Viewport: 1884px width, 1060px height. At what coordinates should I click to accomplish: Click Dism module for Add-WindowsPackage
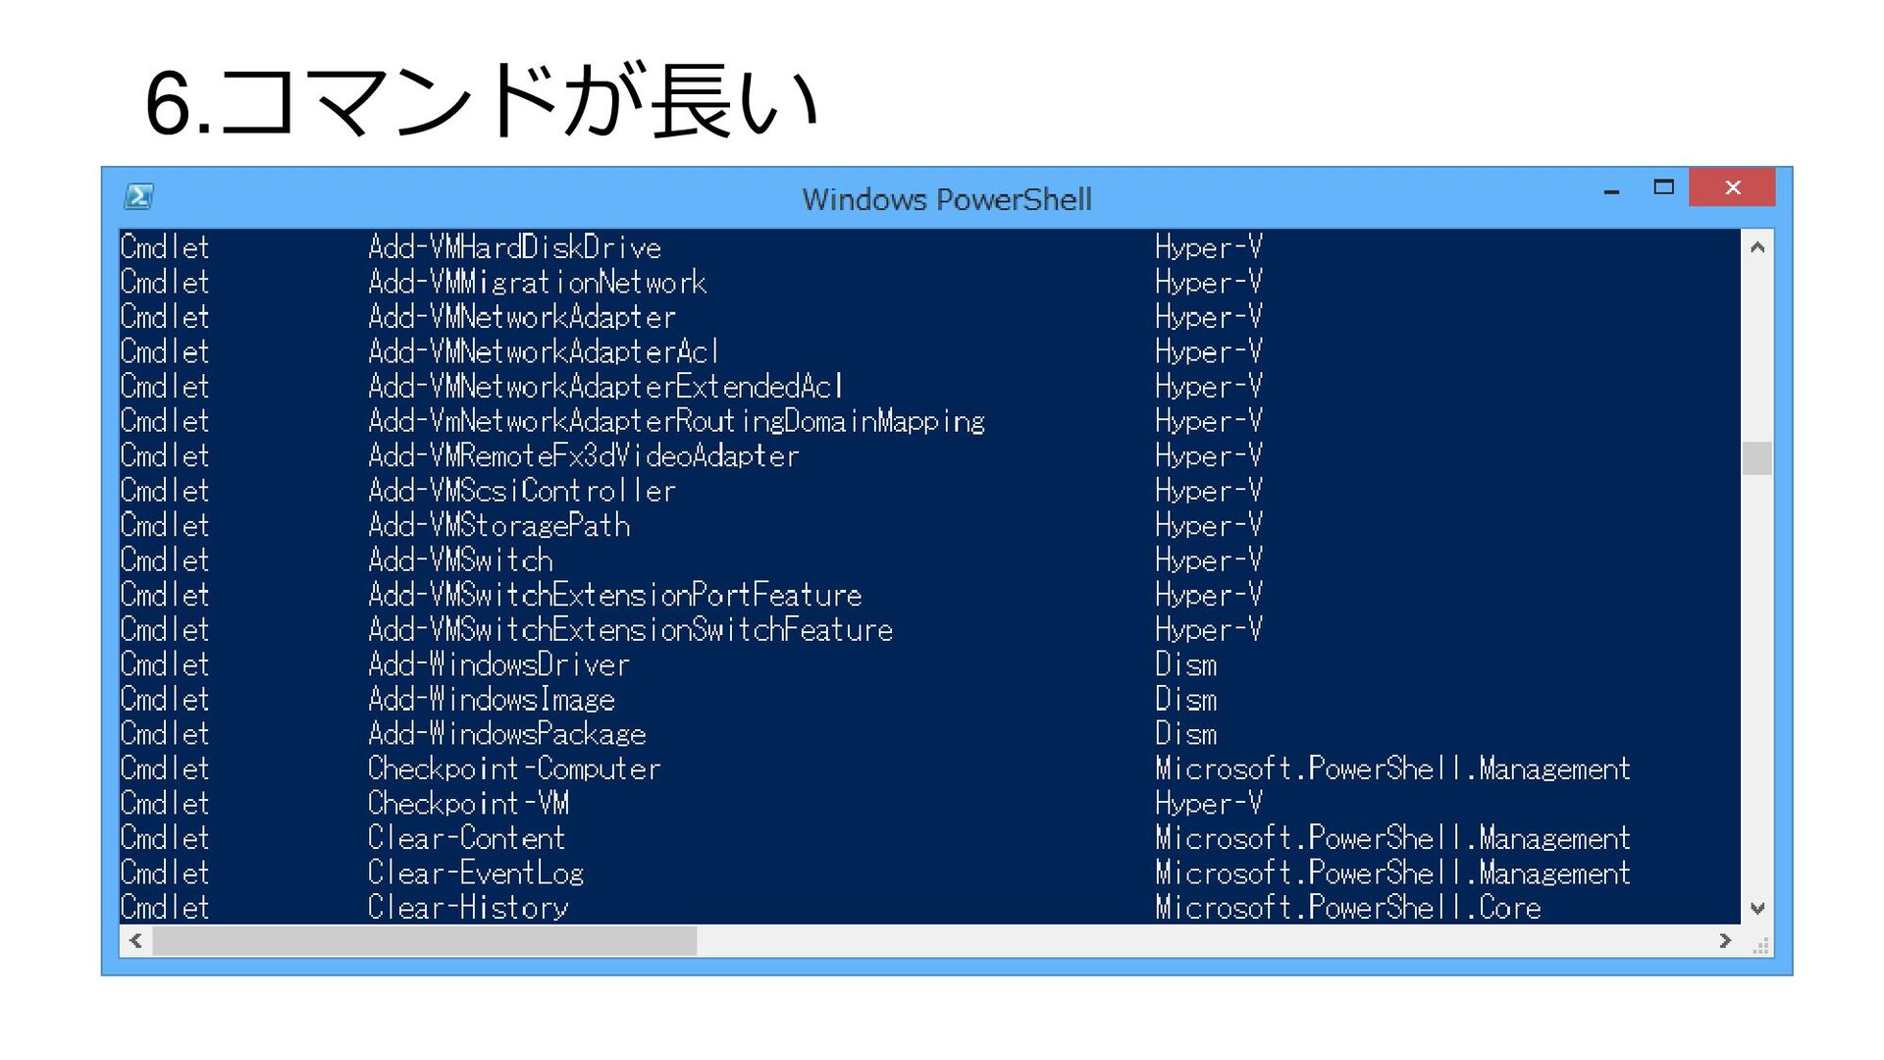pos(1185,734)
